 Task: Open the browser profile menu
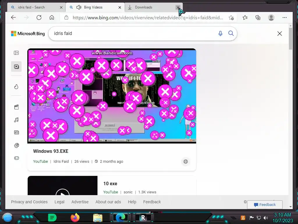pyautogui.click(x=271, y=17)
